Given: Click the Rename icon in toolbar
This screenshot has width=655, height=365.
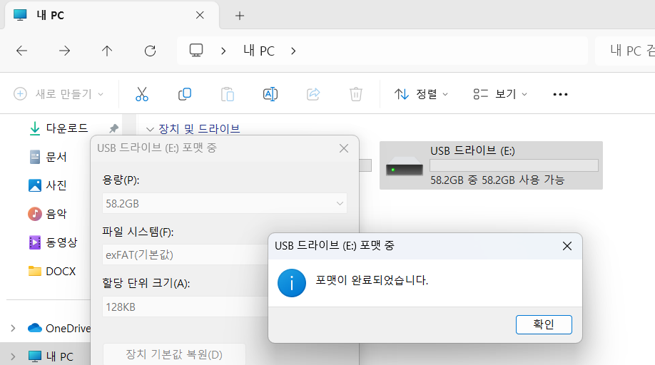Looking at the screenshot, I should click(x=270, y=94).
